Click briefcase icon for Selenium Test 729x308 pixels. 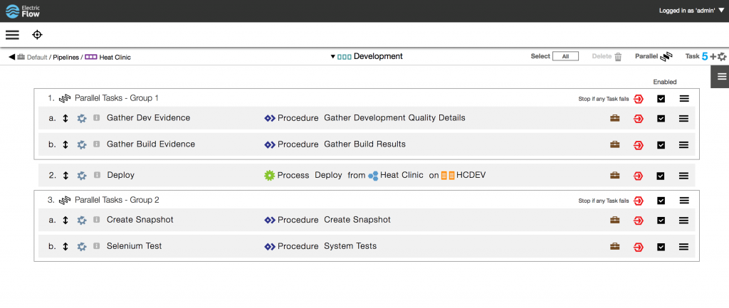coord(614,247)
